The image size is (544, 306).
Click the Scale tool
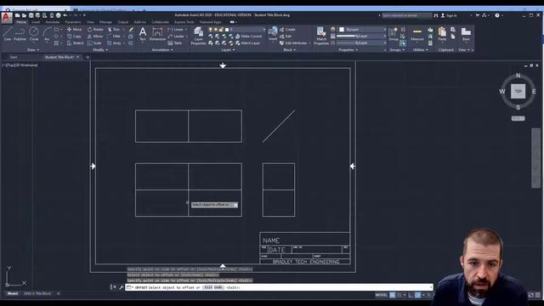click(x=94, y=43)
